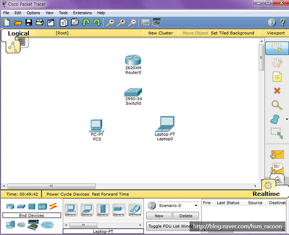Screen dimensions: 289x235
Task: Click the Redo green arrow
Action: (97, 22)
